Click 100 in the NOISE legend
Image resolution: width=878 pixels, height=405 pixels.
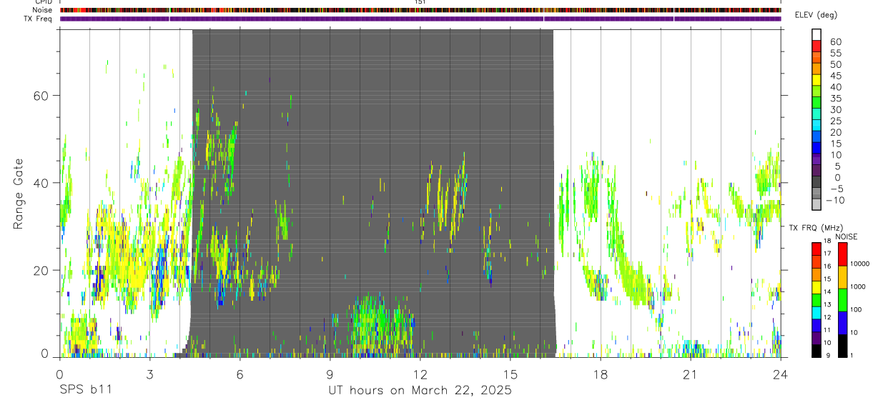tap(857, 309)
